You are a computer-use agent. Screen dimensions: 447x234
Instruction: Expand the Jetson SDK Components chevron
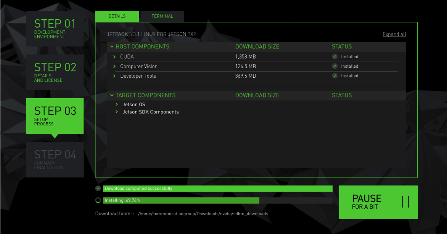tap(117, 112)
